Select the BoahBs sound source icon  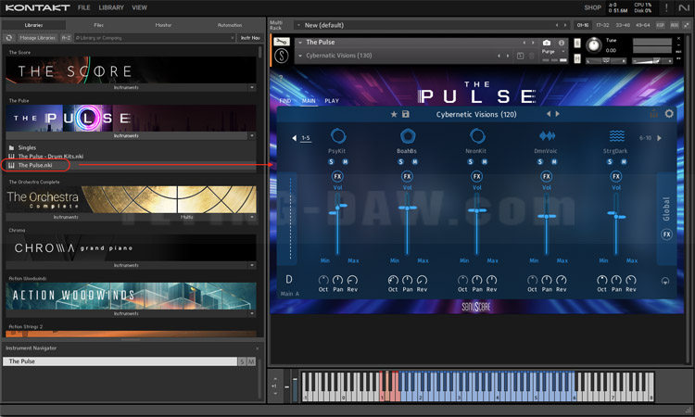coord(408,135)
